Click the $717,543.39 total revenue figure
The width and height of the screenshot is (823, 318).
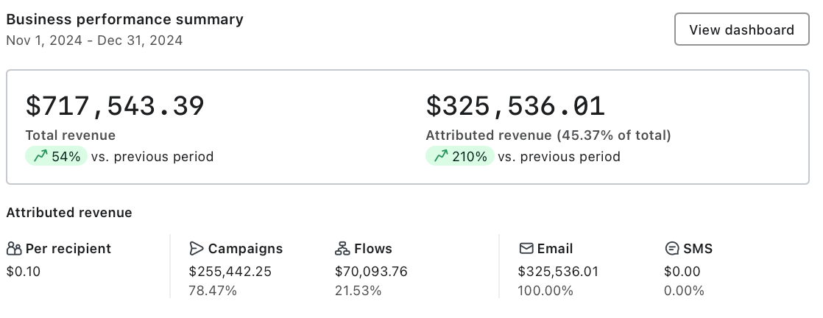pos(115,106)
